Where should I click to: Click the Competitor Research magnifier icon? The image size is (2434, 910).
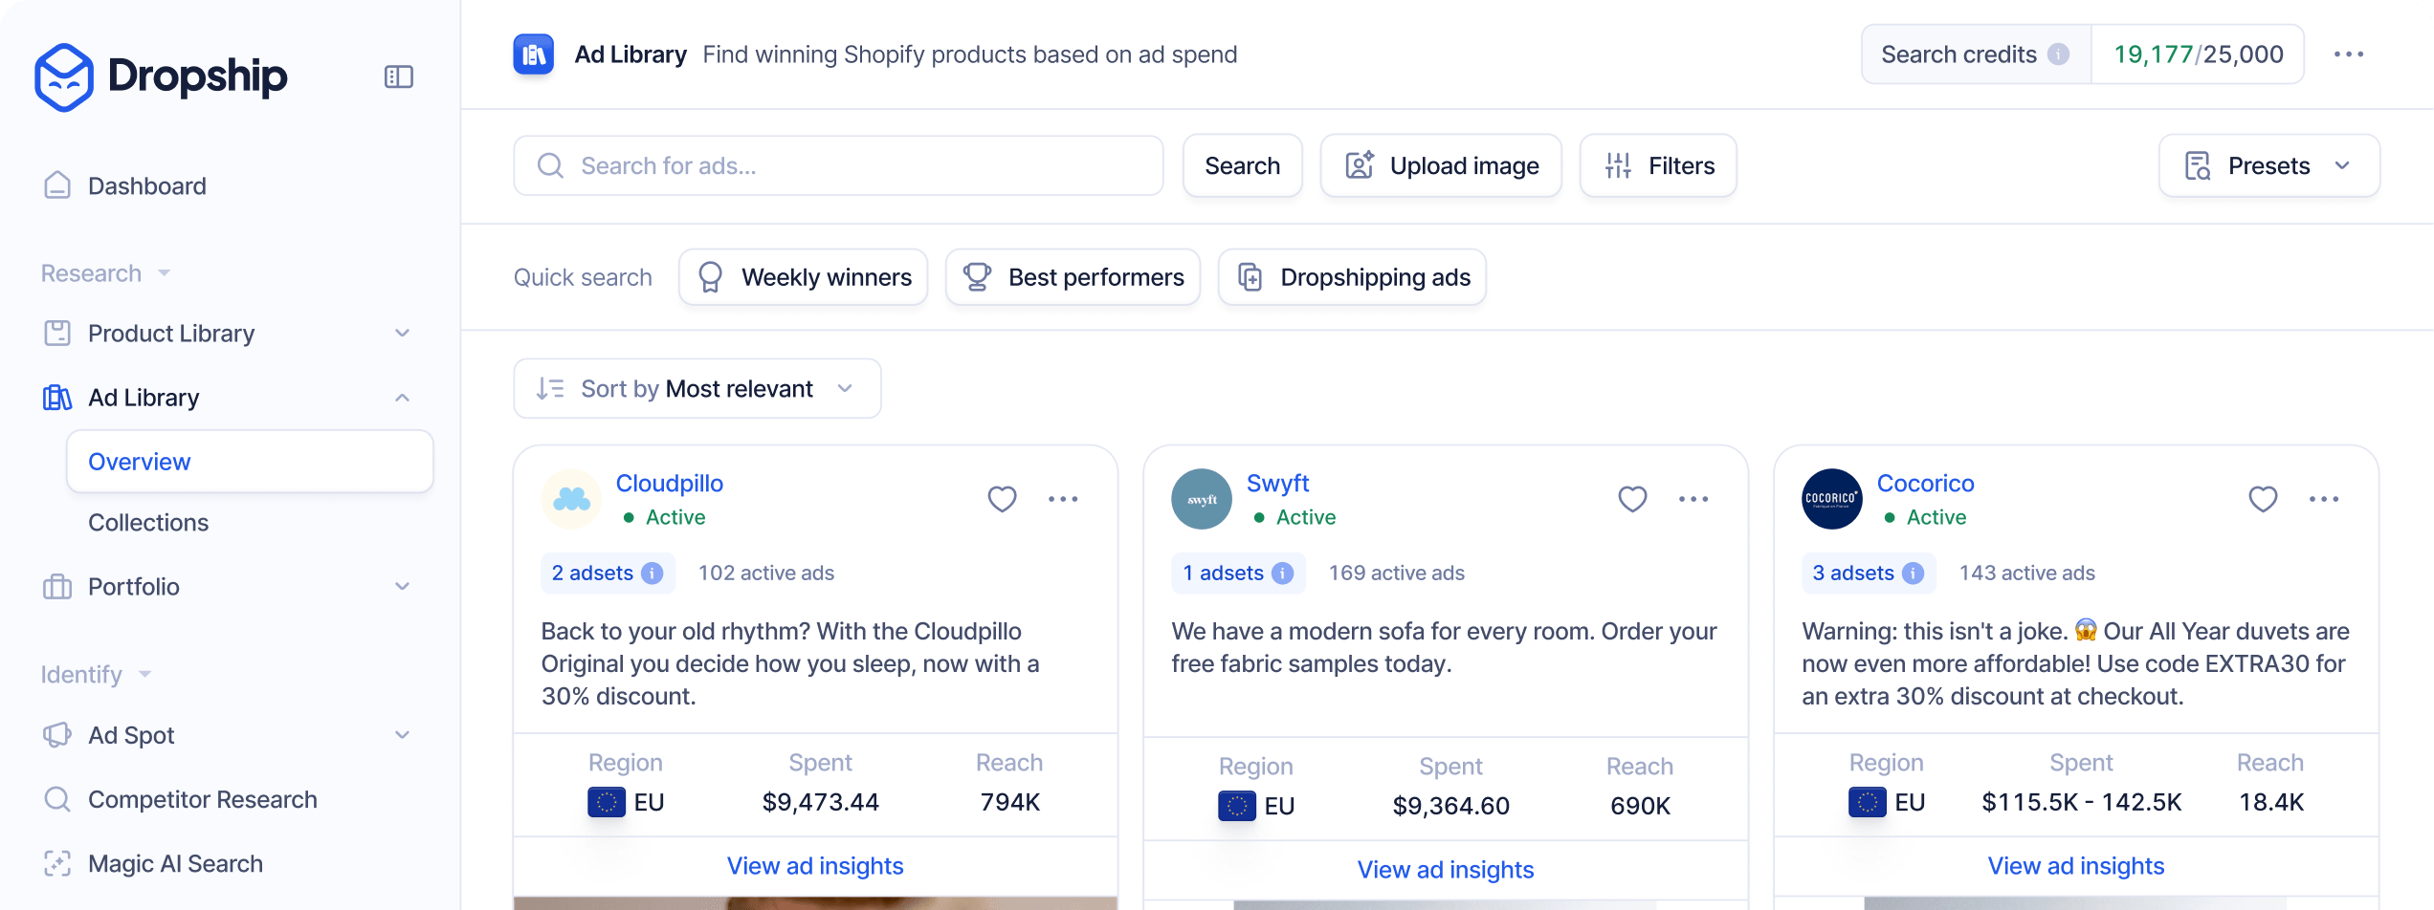[x=57, y=799]
